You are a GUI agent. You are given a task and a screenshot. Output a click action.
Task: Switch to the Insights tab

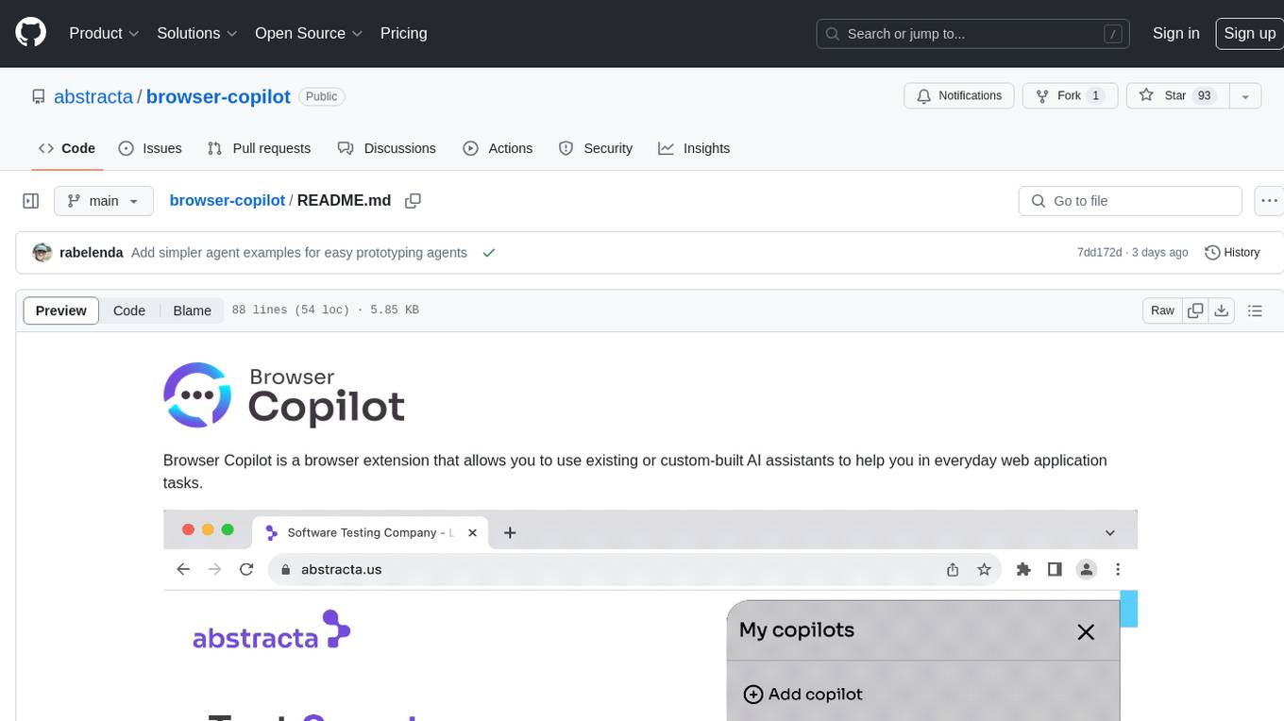tap(694, 148)
